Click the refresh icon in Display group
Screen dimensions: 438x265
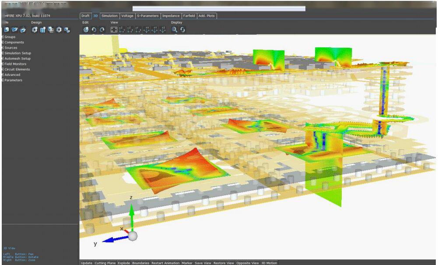click(x=182, y=30)
